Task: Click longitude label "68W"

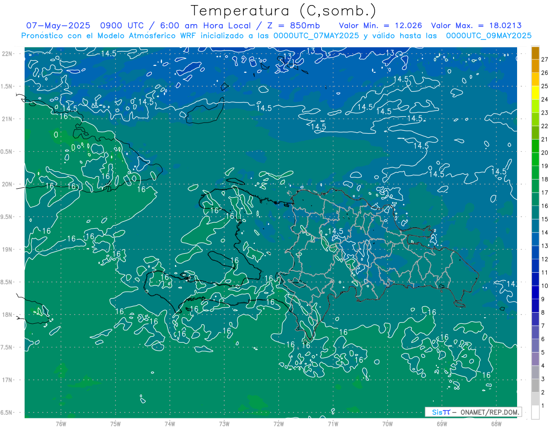Action: [496, 424]
